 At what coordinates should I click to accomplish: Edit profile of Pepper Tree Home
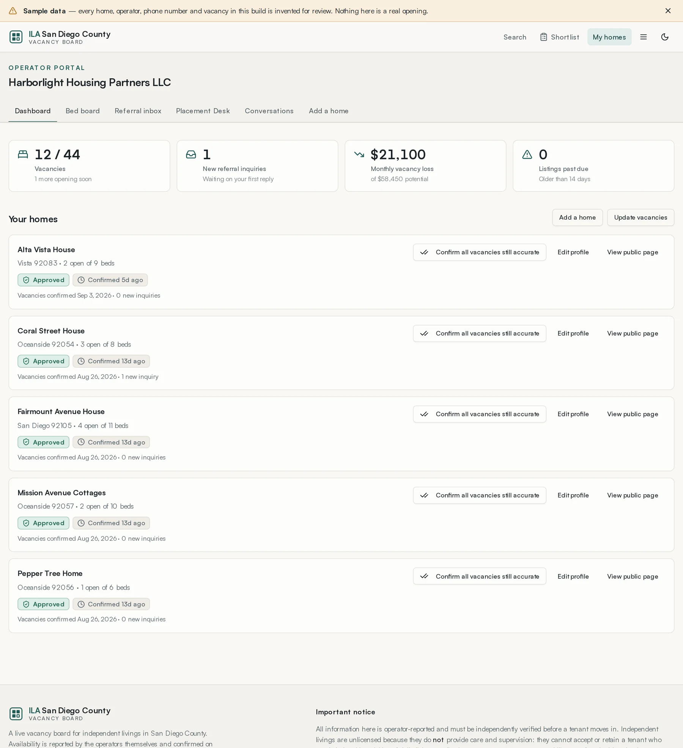click(573, 576)
